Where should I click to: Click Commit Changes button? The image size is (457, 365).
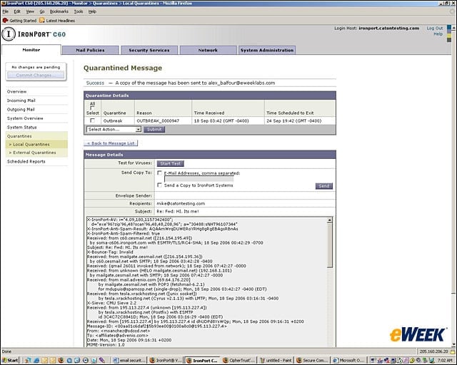pyautogui.click(x=36, y=75)
